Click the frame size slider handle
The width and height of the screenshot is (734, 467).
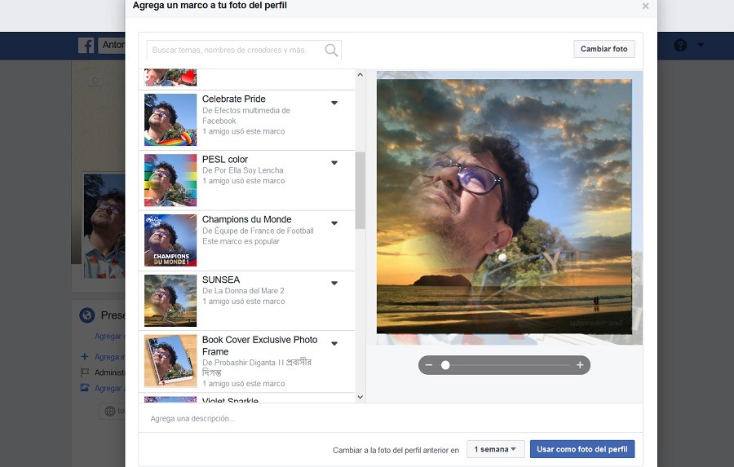[445, 365]
